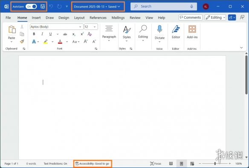
Task: Open the Font group dialog launcher
Action: click(96, 49)
